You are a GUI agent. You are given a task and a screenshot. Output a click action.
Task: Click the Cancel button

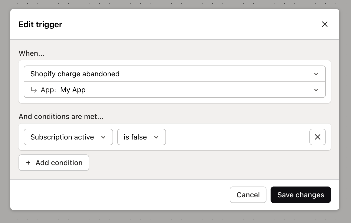pos(248,195)
